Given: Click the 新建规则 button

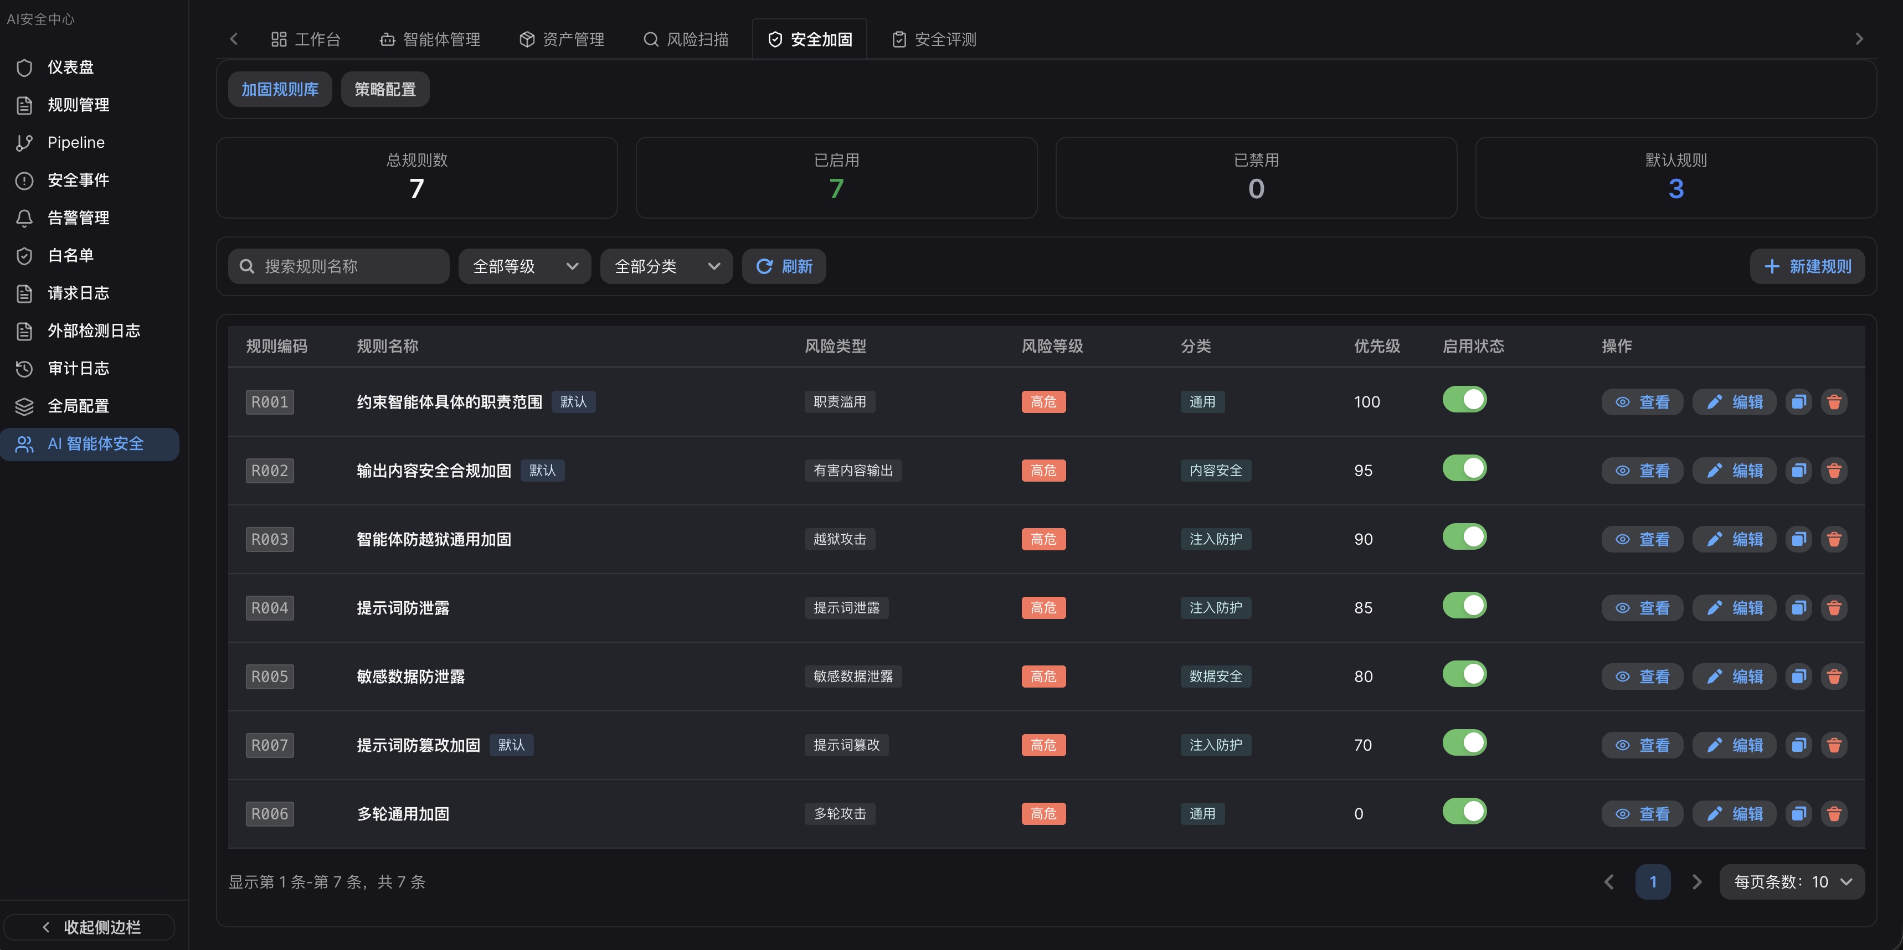Looking at the screenshot, I should click(1807, 266).
